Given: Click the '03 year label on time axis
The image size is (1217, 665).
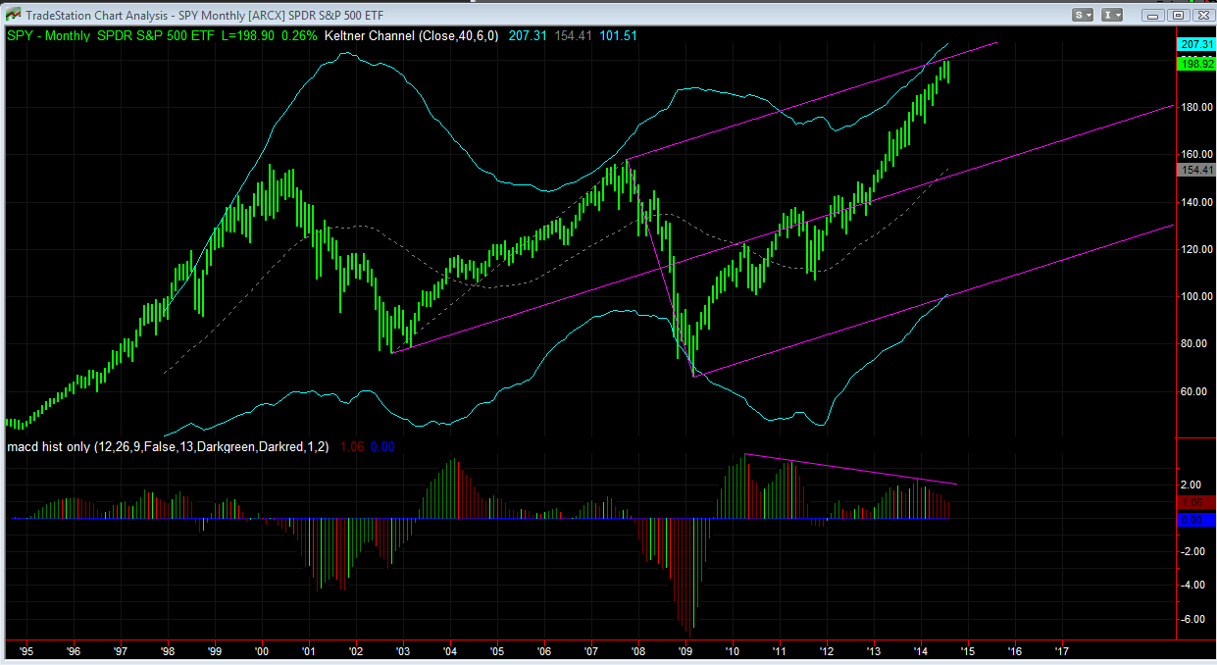Looking at the screenshot, I should click(x=402, y=650).
